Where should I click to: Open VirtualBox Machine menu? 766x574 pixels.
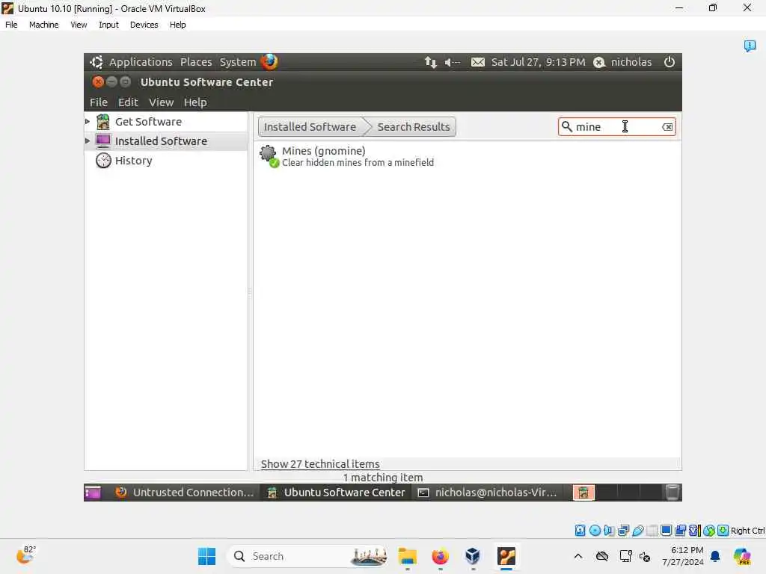tap(43, 25)
